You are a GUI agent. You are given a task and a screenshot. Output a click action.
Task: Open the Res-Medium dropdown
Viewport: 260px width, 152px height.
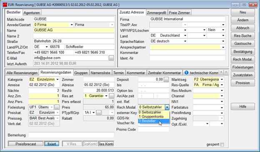pos(222,90)
